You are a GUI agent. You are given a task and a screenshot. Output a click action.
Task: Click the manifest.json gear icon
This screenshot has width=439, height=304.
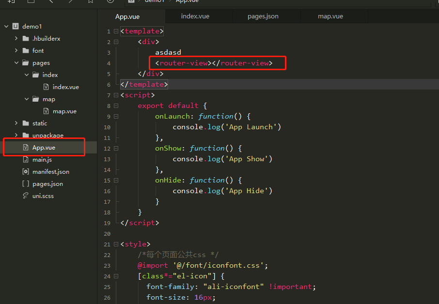(26, 172)
